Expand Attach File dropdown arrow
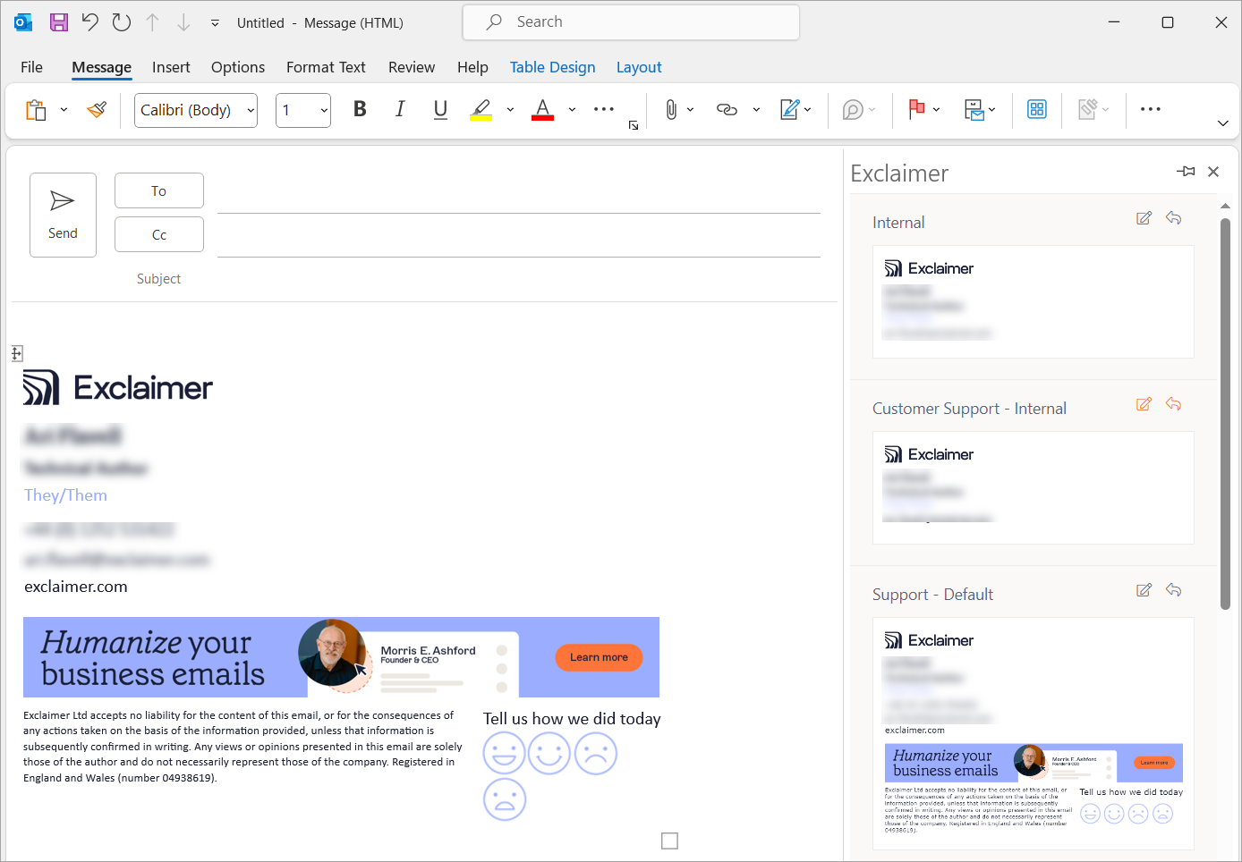The width and height of the screenshot is (1242, 862). coord(690,110)
